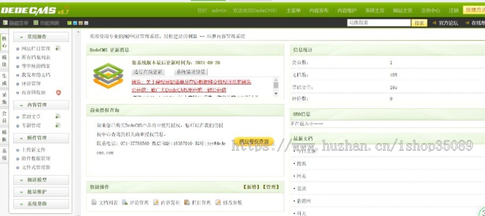Open 内容发布 in the top navigation

click(x=319, y=11)
